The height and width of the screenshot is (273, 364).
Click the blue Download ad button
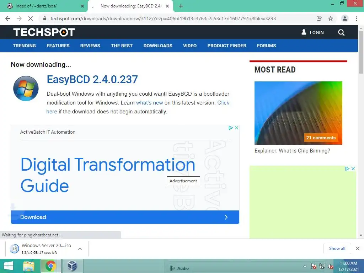[125, 217]
